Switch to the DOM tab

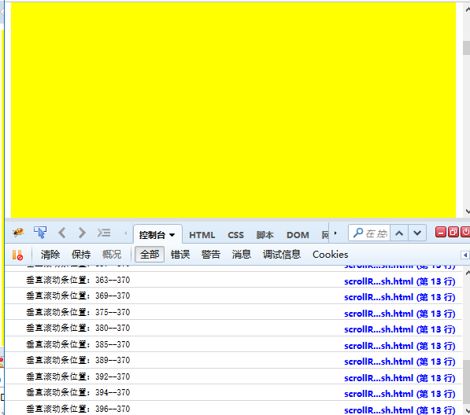(x=298, y=235)
